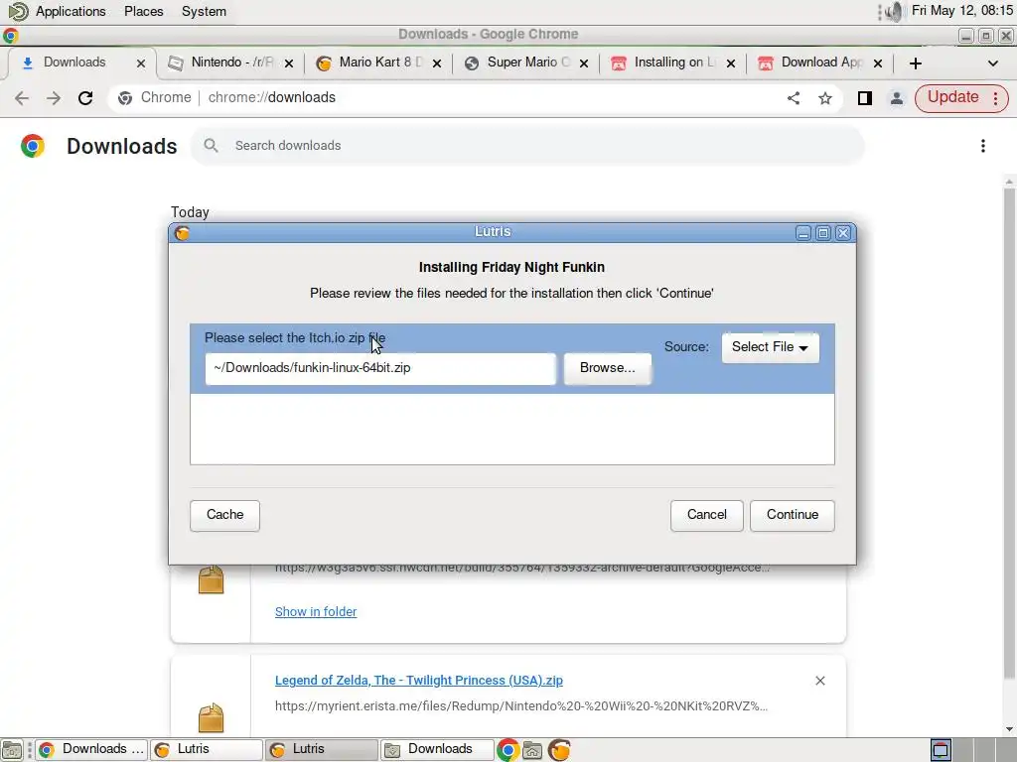The width and height of the screenshot is (1017, 762).
Task: Remove Legend of Zelda download from list
Action: click(819, 681)
